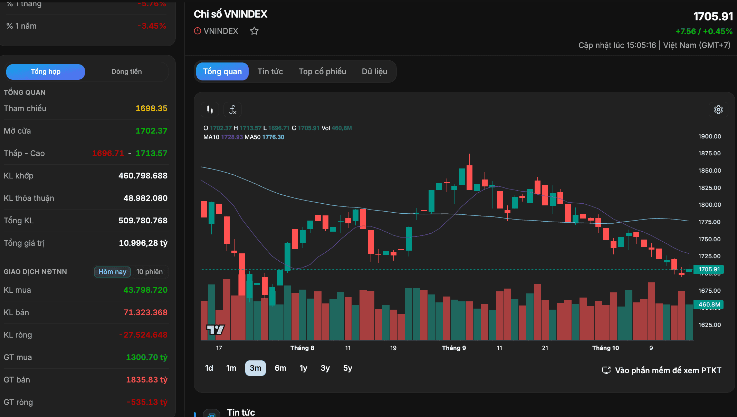This screenshot has width=737, height=417.
Task: Switch to the Dữ liệu tab
Action: (374, 71)
